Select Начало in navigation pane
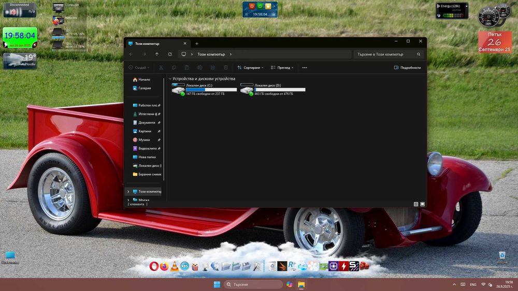 [x=143, y=80]
